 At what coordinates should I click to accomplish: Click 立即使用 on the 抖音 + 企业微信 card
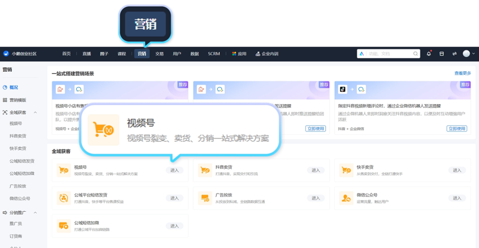pos(457,128)
